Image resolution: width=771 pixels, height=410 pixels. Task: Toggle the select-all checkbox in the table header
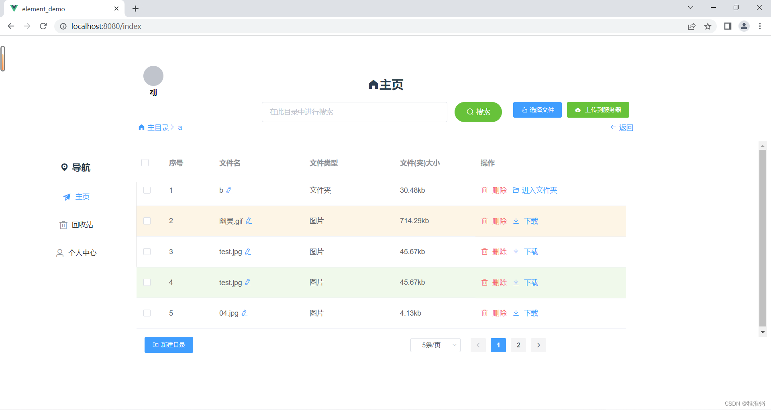(x=145, y=163)
